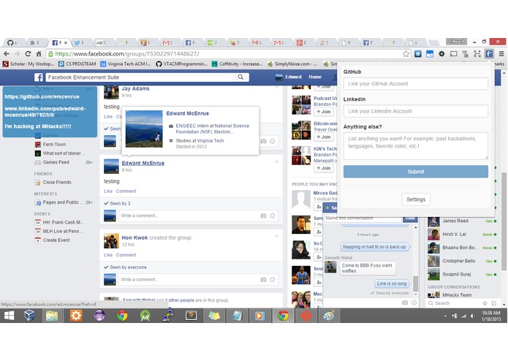Click the Link your LinkedIn Account field

point(416,111)
